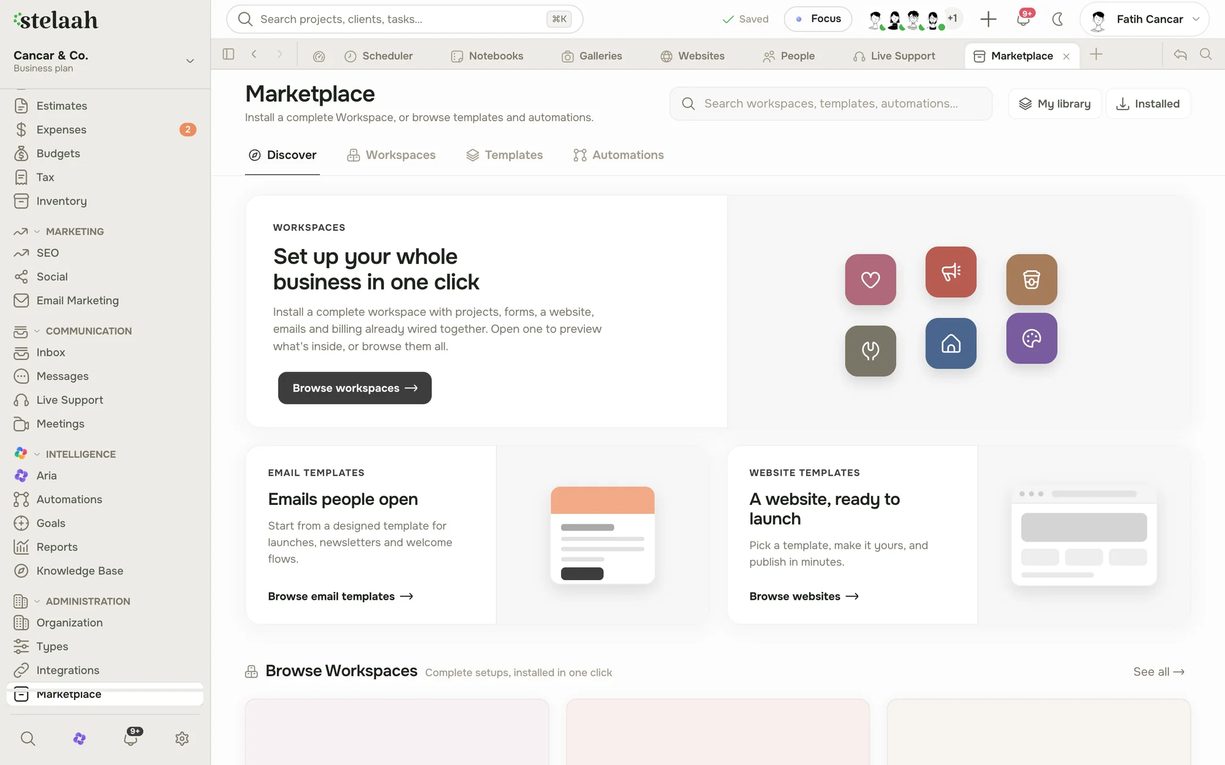The width and height of the screenshot is (1225, 765).
Task: Open Reports in the sidebar
Action: [105, 547]
